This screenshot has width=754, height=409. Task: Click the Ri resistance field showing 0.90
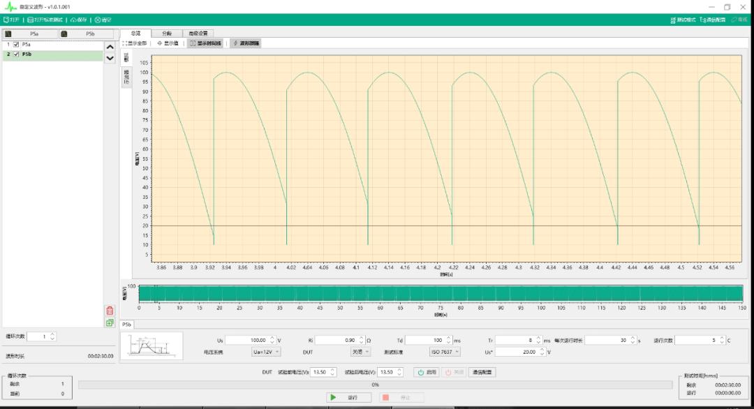340,340
